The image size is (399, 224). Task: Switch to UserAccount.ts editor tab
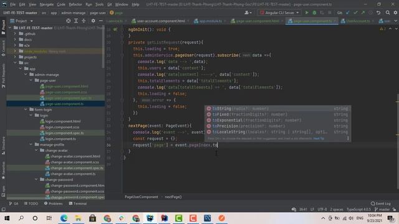point(357,21)
